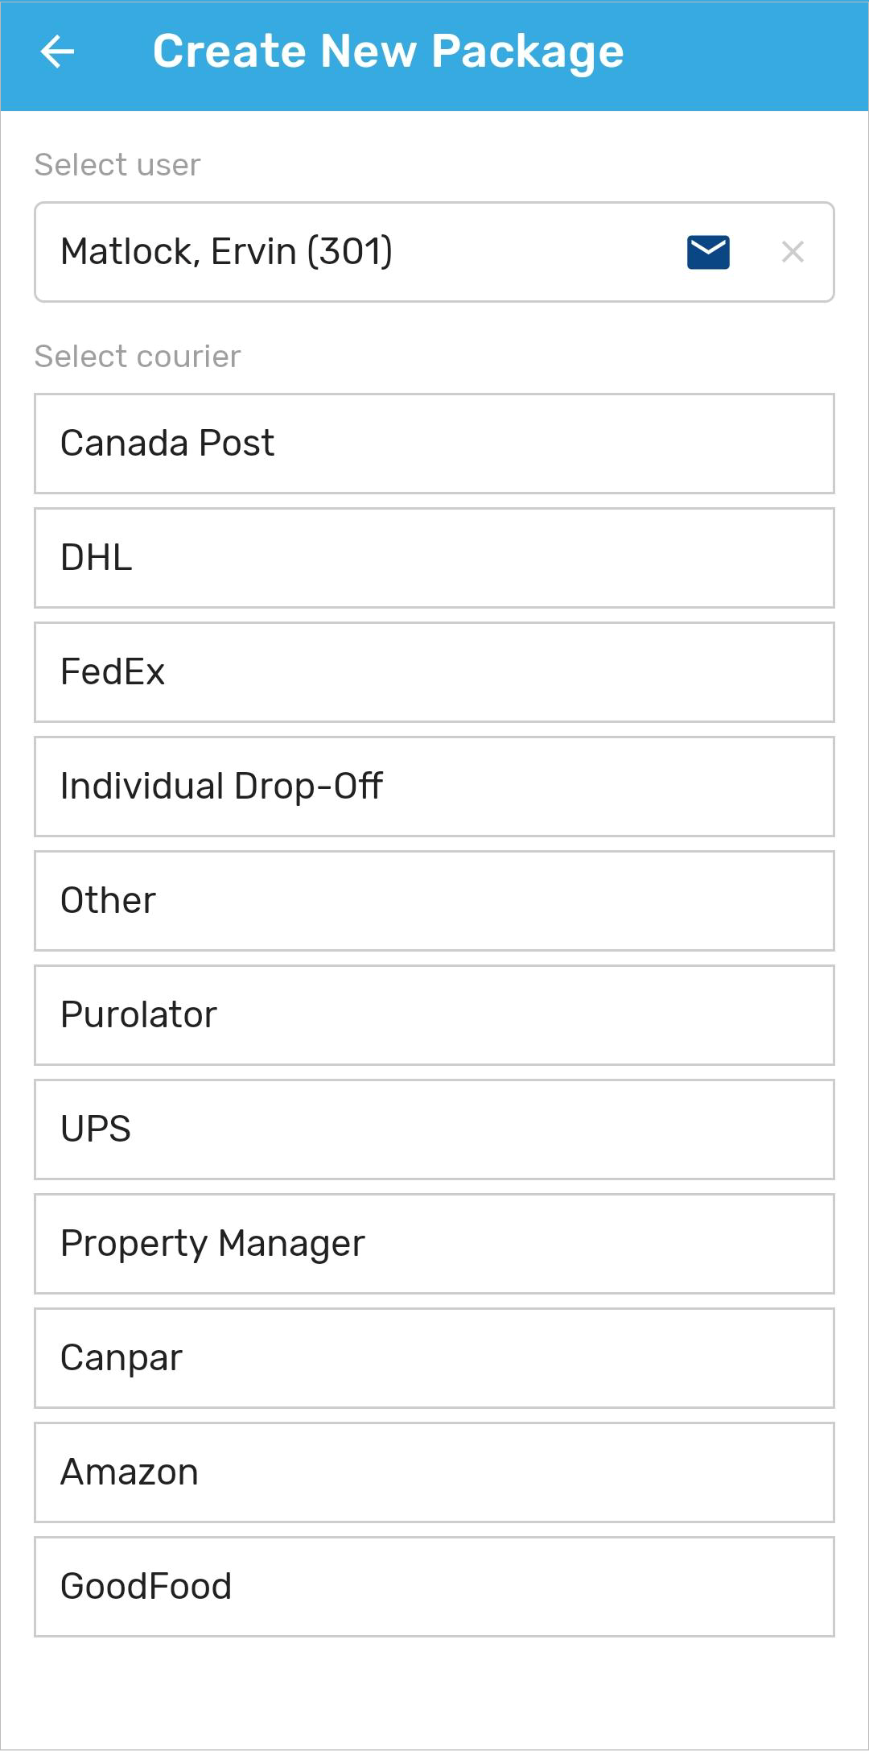Screen dimensions: 869x1751
Task: Tap the word Post in Canada Post
Action: point(237,444)
